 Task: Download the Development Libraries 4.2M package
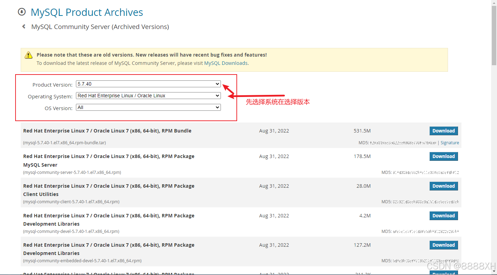(444, 216)
